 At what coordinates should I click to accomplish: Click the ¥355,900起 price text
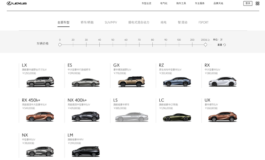tap(165, 73)
